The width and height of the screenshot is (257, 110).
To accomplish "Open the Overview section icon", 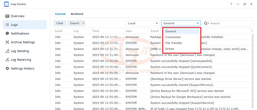I will click(x=7, y=16).
